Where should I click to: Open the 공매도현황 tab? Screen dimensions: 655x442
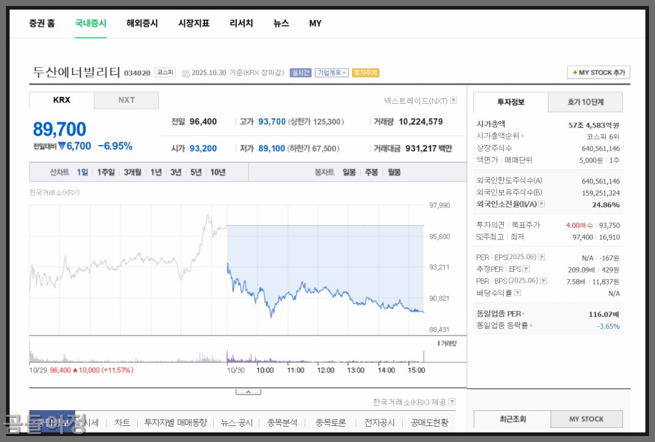tap(429, 423)
